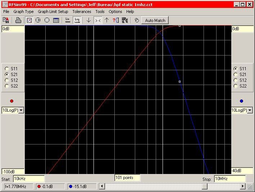The height and width of the screenshot is (192, 255).
Task: Click the frequency marker scrollbar thumb
Action: (x=205, y=186)
